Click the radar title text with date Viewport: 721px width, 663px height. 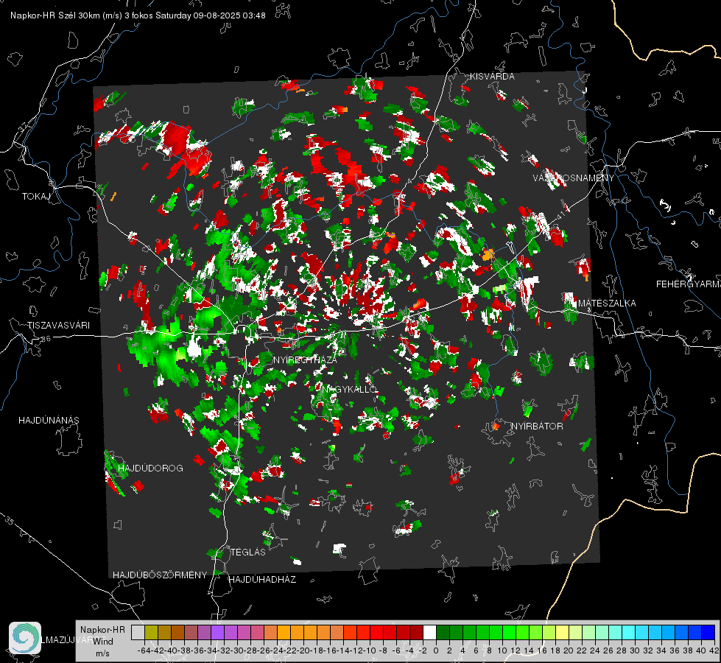click(138, 15)
